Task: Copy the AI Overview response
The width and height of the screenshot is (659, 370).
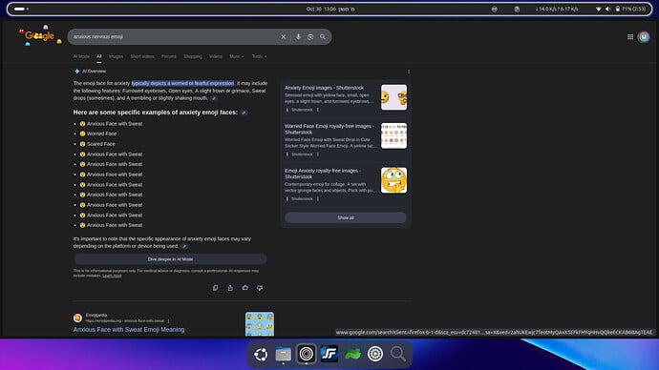Action: 215,288
